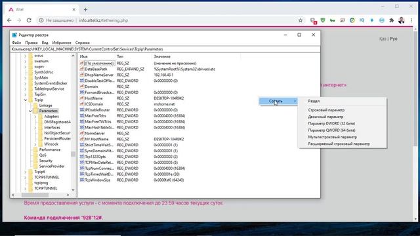Click the green shield extension icon
Image resolution: width=420 pixels, height=236 pixels.
pyautogui.click(x=323, y=20)
